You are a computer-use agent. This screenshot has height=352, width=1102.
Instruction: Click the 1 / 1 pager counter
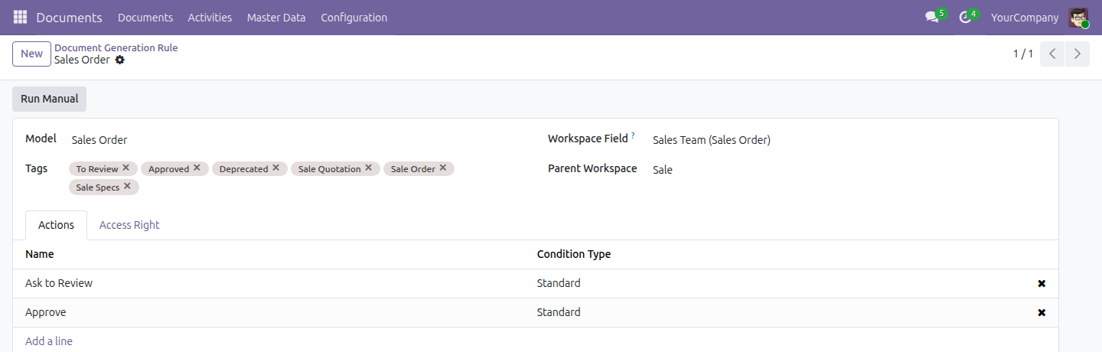tap(1023, 54)
